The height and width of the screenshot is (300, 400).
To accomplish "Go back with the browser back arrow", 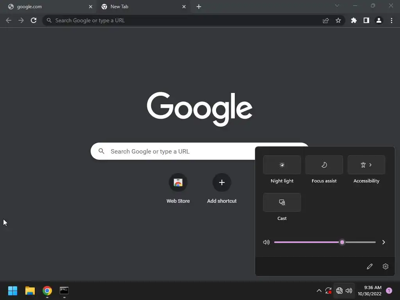I will point(9,20).
